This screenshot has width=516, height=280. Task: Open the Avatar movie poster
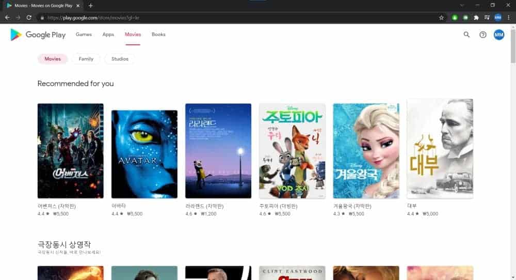point(144,154)
